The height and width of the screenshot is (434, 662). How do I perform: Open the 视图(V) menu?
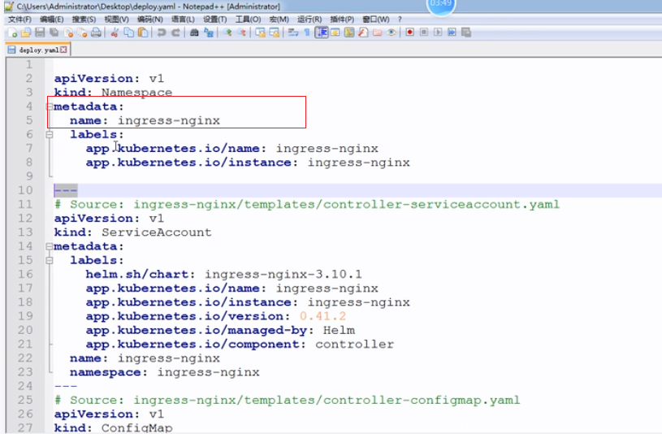coord(116,20)
